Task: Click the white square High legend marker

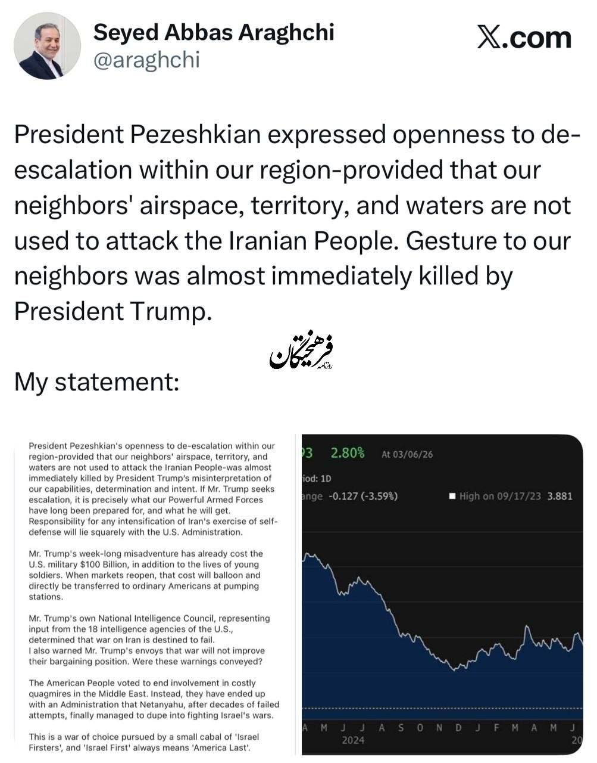Action: click(x=452, y=496)
